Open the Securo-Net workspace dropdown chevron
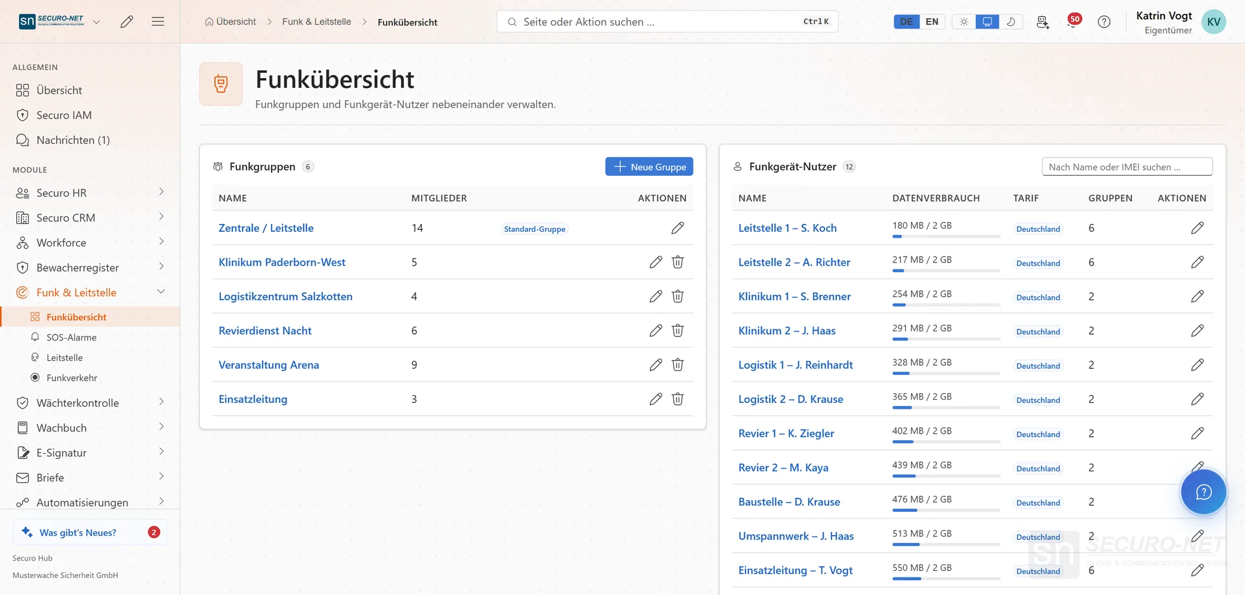The width and height of the screenshot is (1245, 595). click(96, 21)
